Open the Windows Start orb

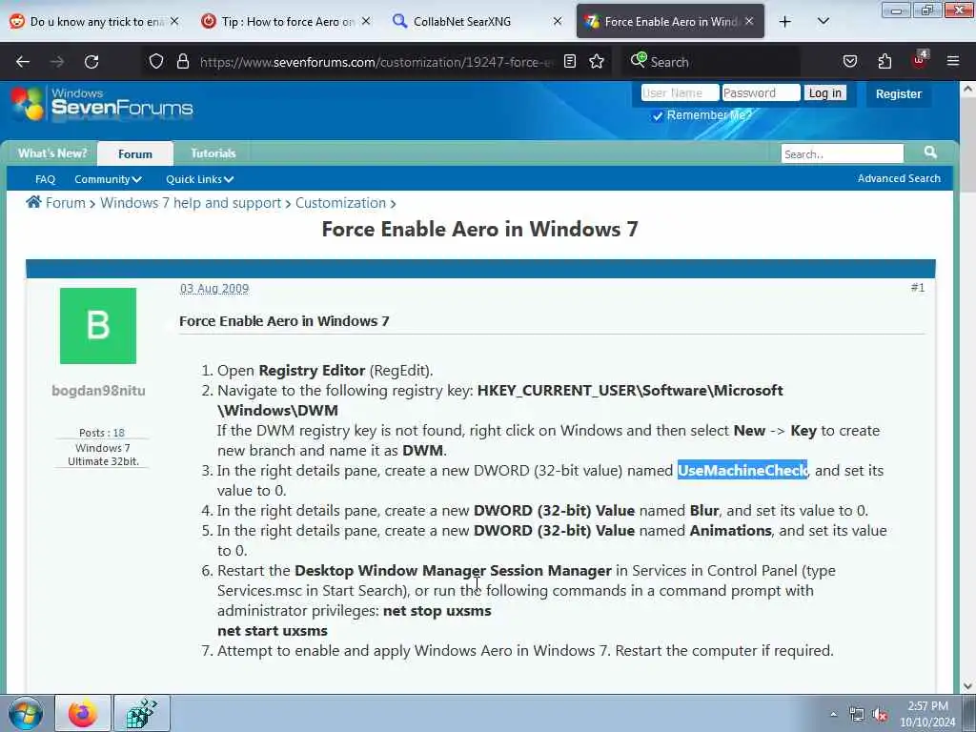[x=25, y=713]
